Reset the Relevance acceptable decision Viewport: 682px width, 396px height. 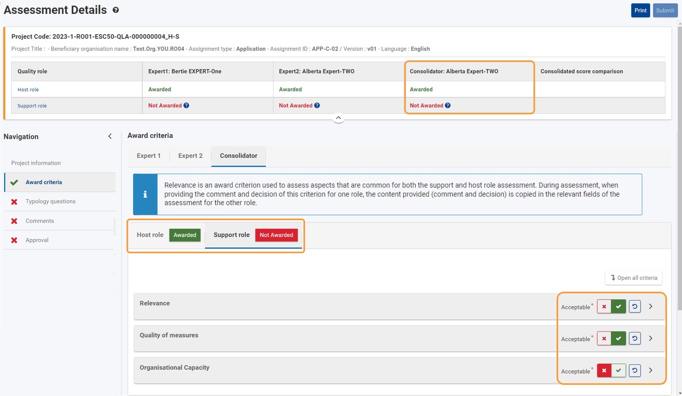click(634, 307)
